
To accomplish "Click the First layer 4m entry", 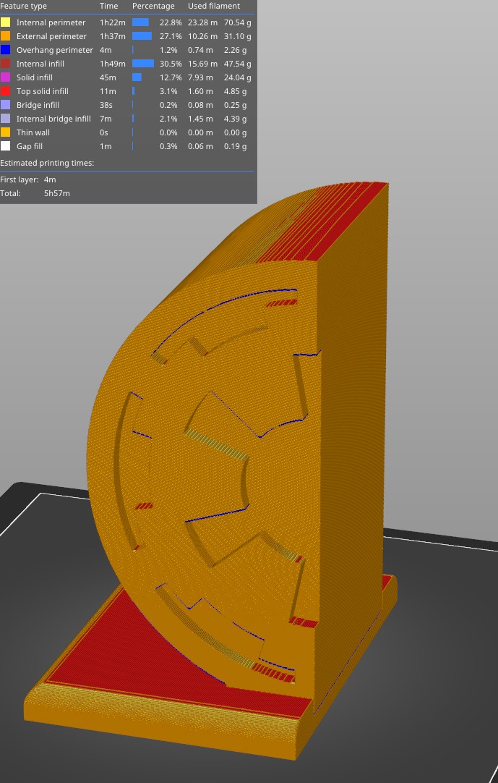I will click(x=28, y=179).
